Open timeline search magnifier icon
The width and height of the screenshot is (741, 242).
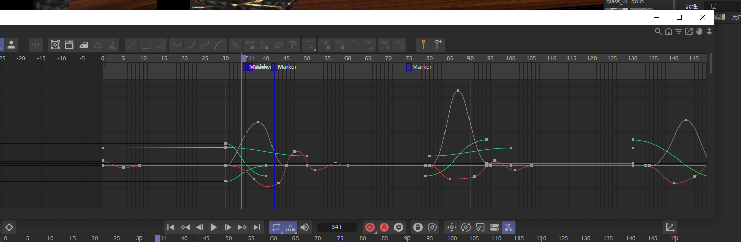(658, 31)
